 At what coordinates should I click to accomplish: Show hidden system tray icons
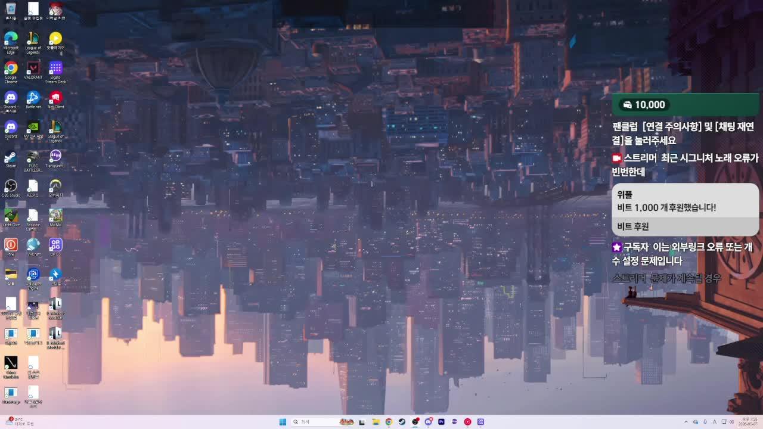tap(686, 422)
